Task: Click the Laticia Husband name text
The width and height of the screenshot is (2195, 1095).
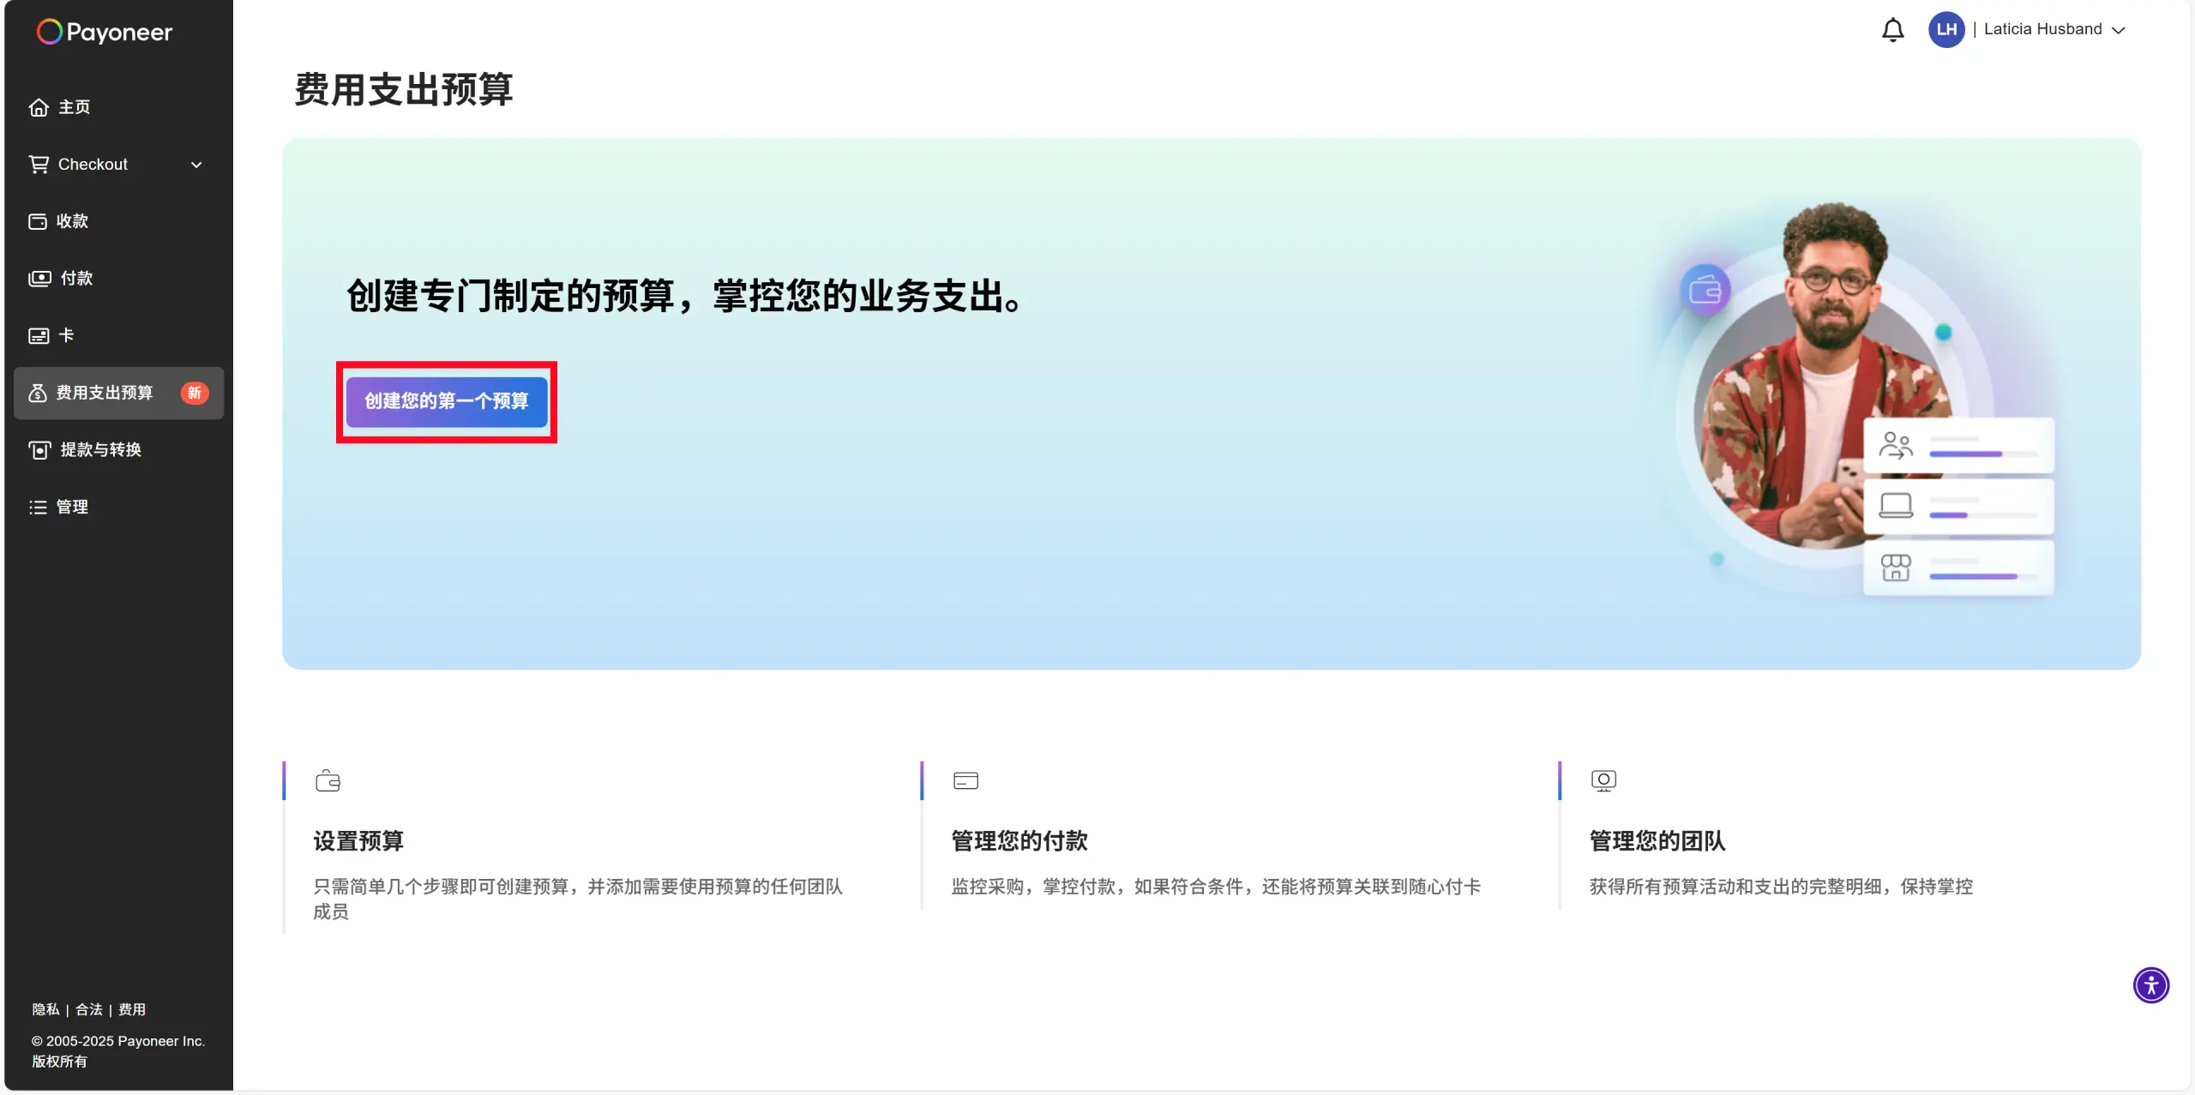Action: point(2042,29)
